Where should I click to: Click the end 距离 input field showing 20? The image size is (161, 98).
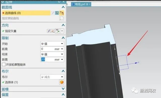click(x=52, y=60)
